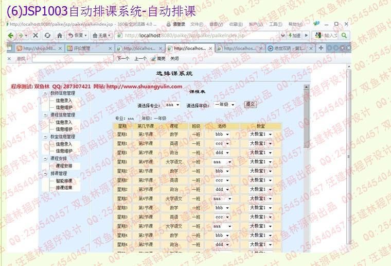Switch to the 评价管理 tab
This screenshot has height=266, width=391.
(88, 48)
